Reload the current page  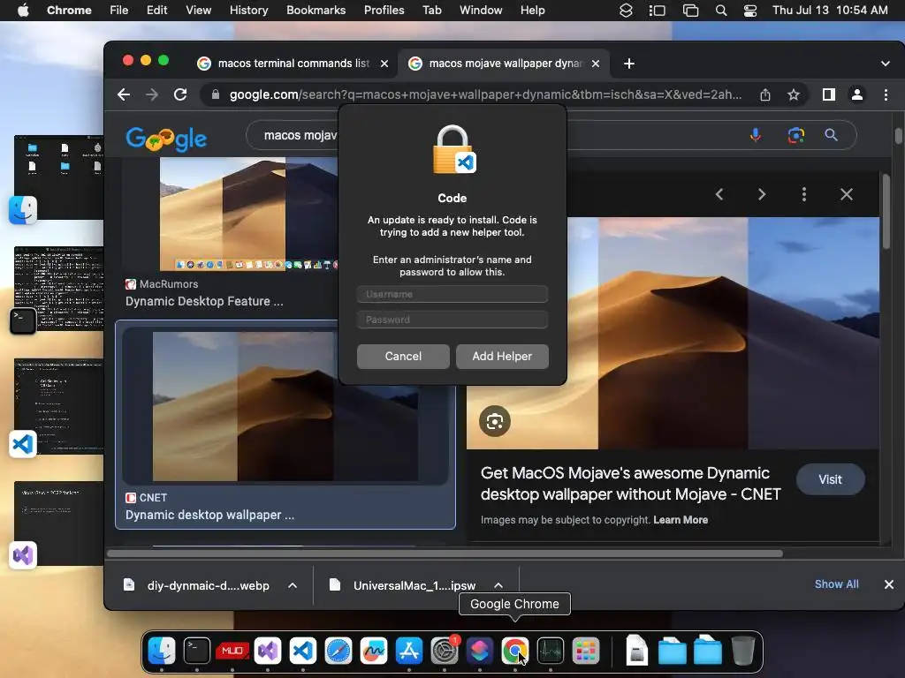(180, 94)
